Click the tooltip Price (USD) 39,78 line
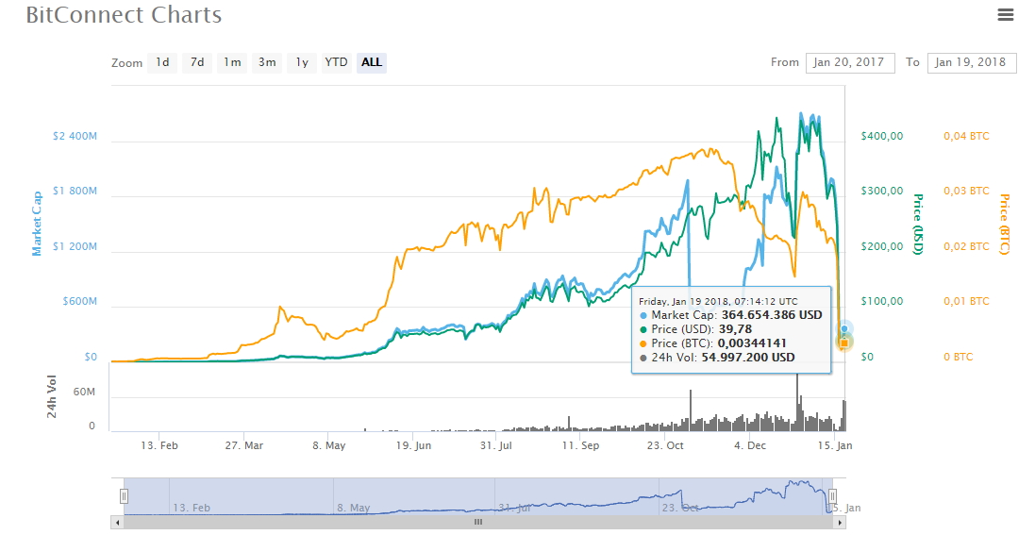Screen dimensions: 1035x535 coord(696,329)
